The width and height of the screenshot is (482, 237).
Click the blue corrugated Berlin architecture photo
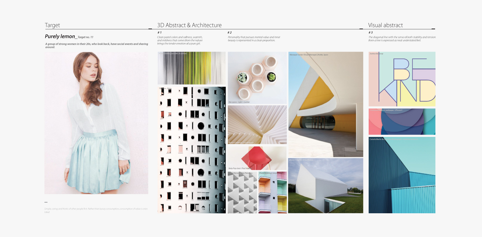point(402,175)
